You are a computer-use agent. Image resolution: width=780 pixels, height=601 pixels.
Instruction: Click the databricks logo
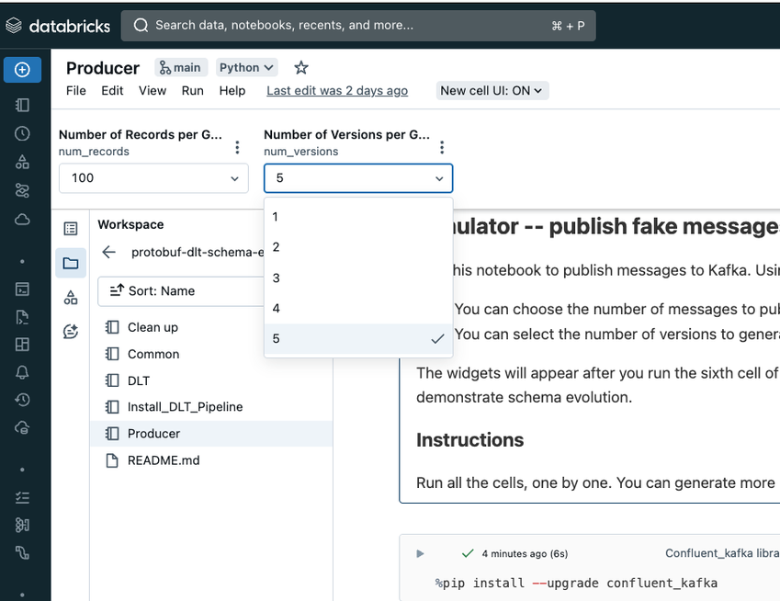coord(58,26)
